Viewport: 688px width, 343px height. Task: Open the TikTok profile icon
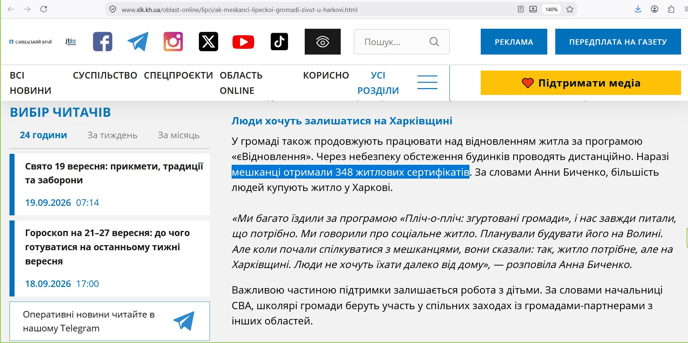pos(279,41)
